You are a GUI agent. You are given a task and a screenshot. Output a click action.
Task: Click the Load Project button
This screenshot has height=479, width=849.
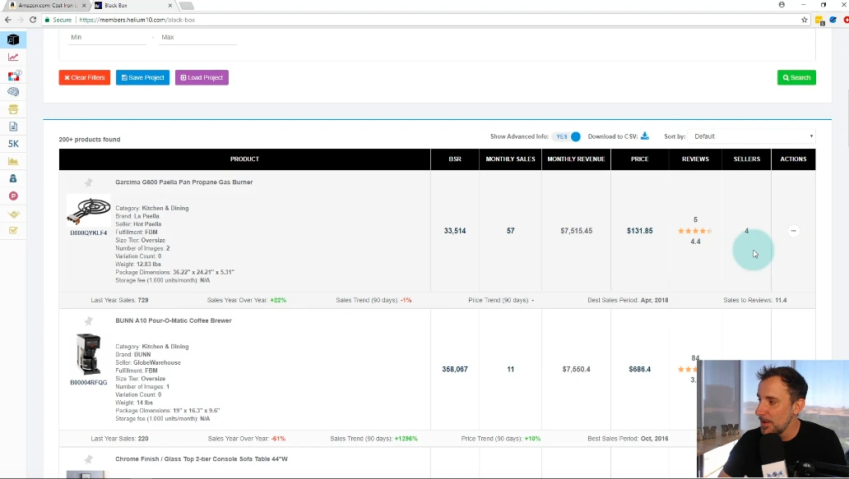point(202,78)
